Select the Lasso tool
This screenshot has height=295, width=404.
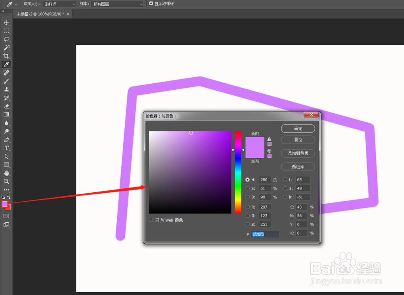pyautogui.click(x=6, y=39)
